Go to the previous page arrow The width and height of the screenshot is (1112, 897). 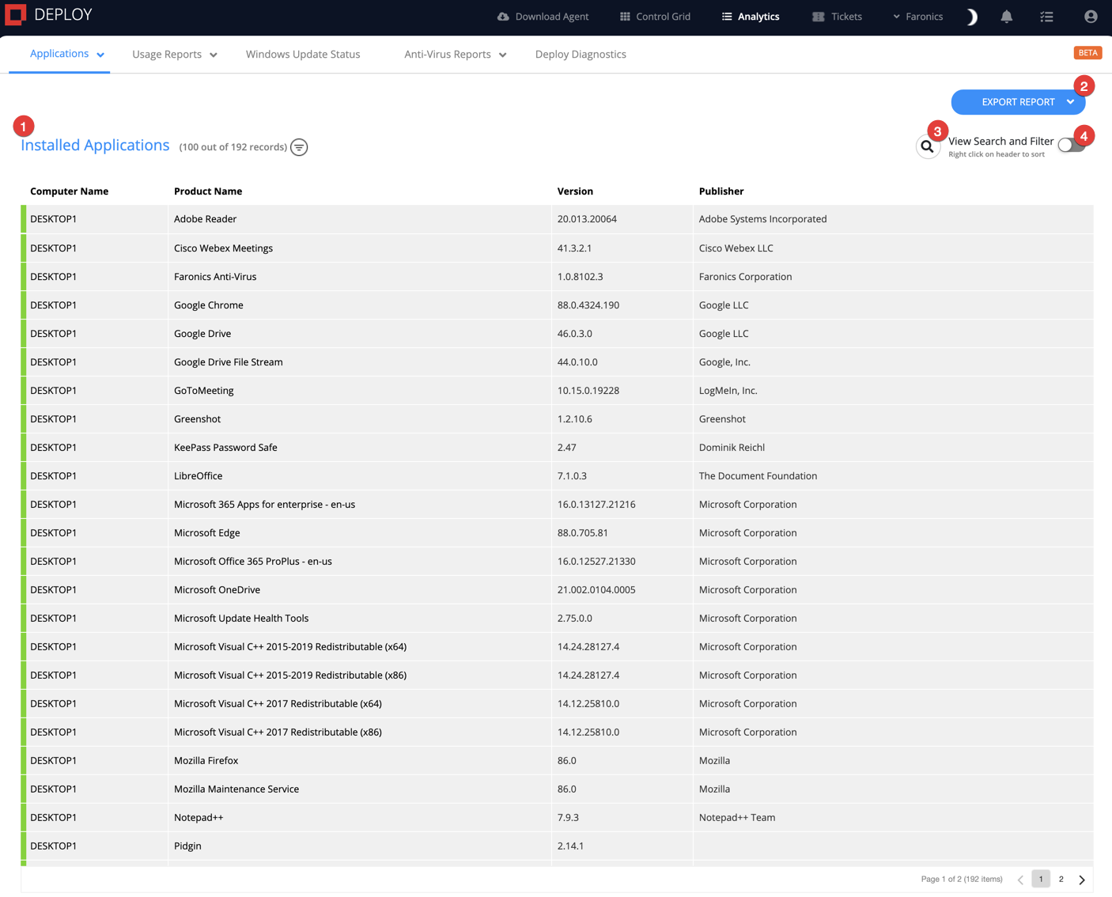(x=1020, y=880)
